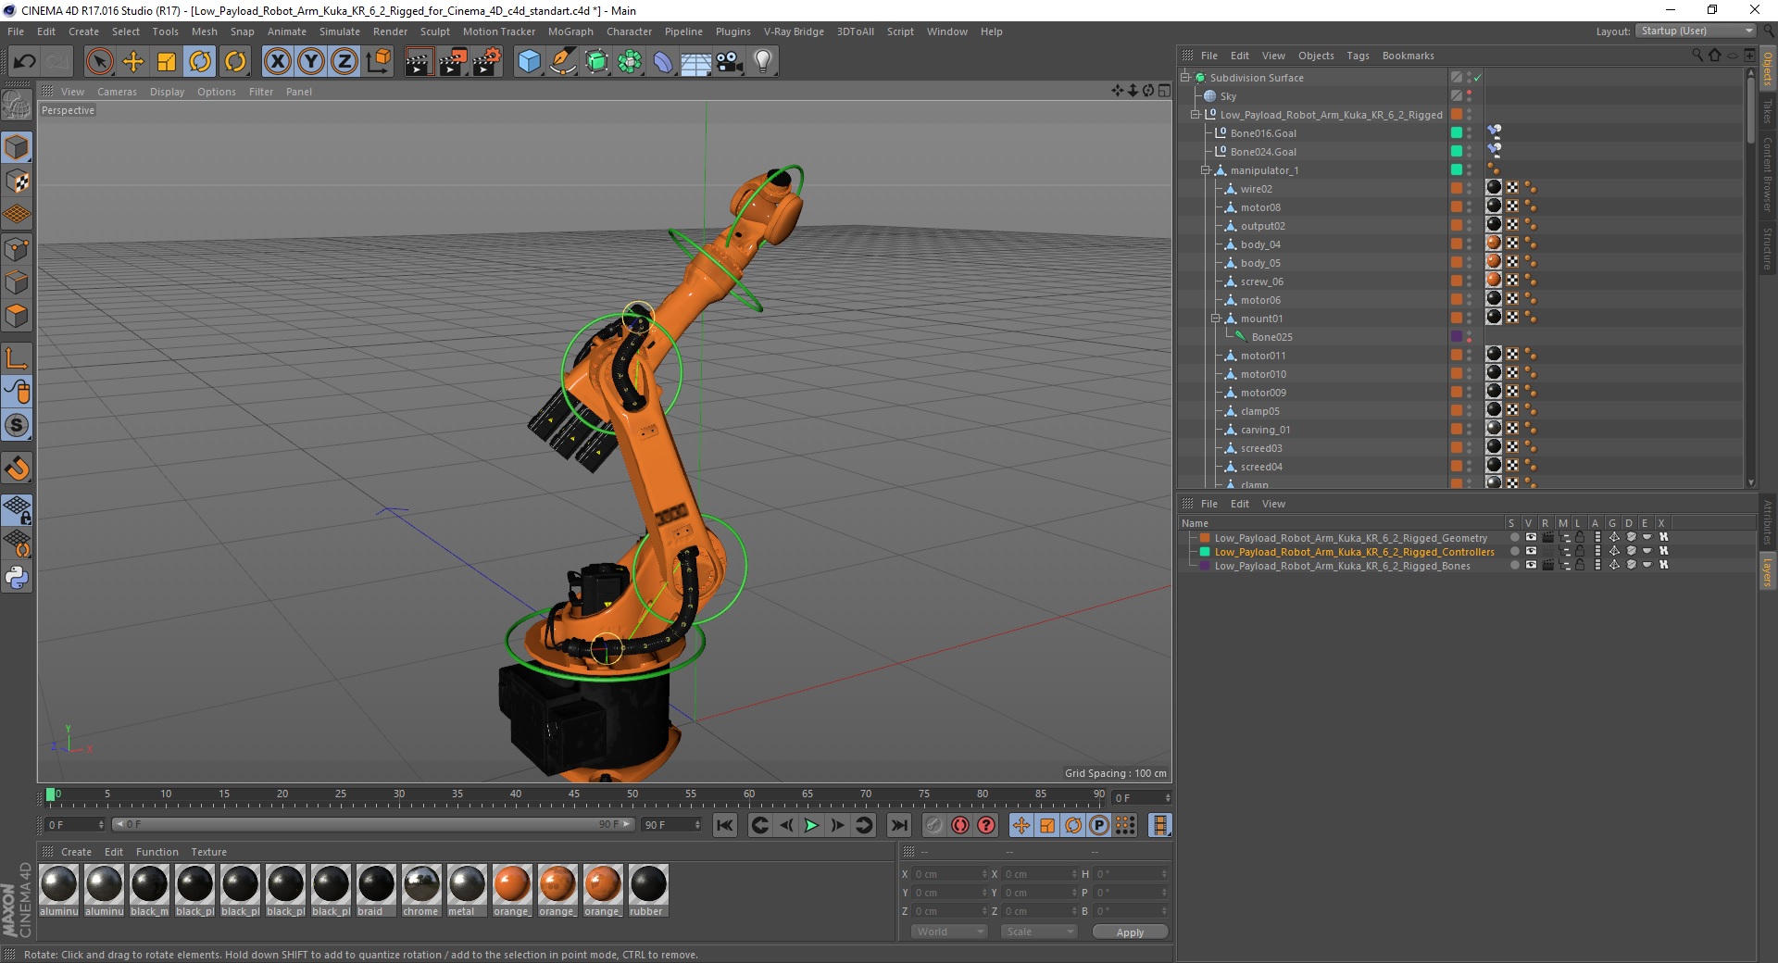Open the Character menu
This screenshot has height=963, width=1778.
click(x=630, y=31)
